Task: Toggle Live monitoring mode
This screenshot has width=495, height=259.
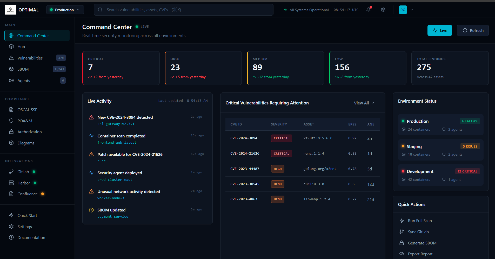Action: [x=440, y=30]
